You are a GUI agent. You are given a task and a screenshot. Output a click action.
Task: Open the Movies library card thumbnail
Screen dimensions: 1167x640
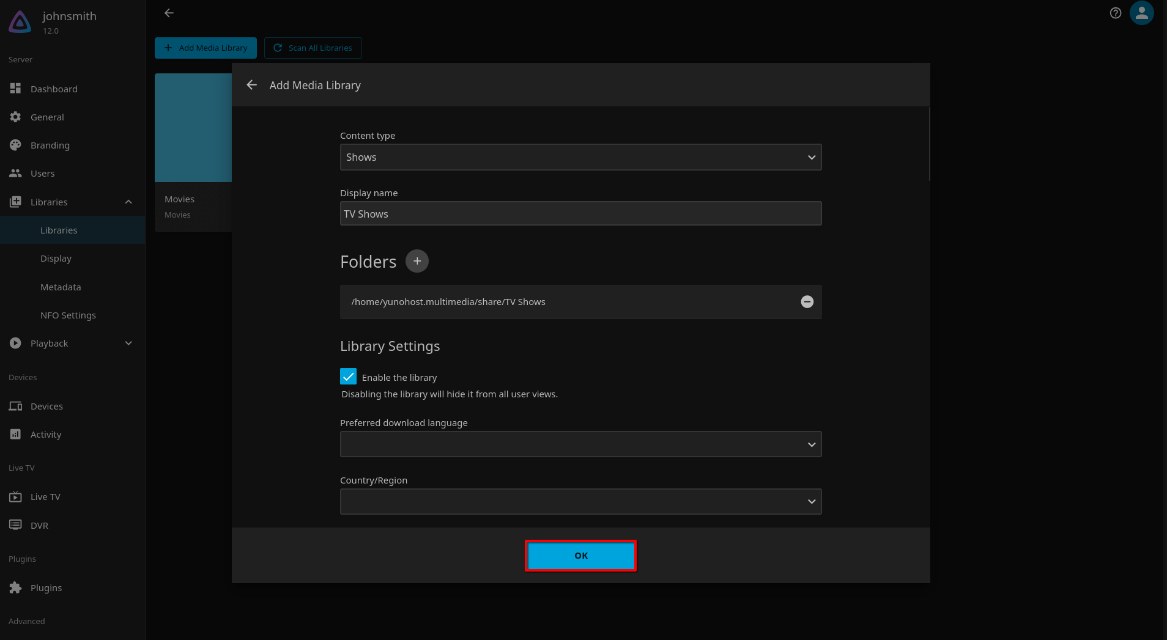(x=193, y=128)
